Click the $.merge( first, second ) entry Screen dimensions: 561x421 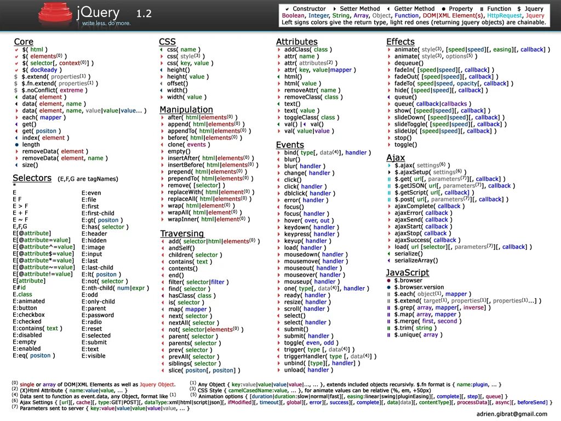(x=428, y=321)
